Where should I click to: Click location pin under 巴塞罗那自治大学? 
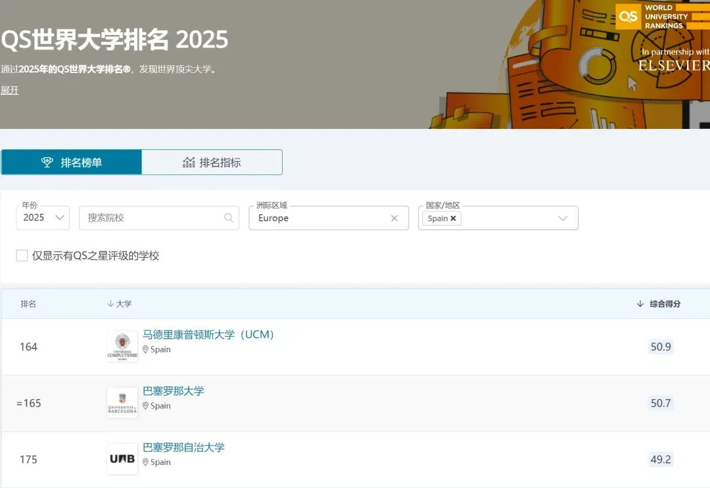[x=145, y=462]
